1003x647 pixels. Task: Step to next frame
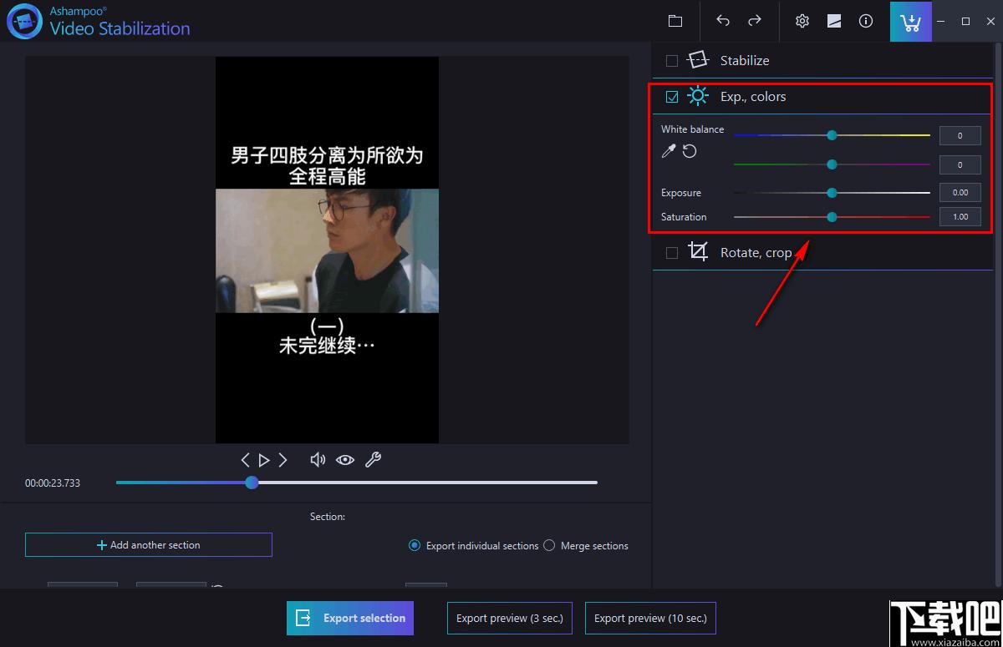click(283, 460)
